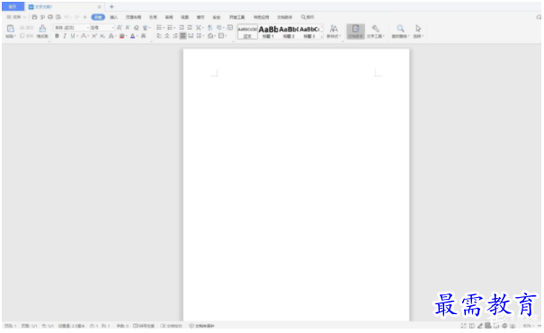Open the Document Assistant ribbon tab
Screen dimensions: 544x333
click(x=284, y=17)
